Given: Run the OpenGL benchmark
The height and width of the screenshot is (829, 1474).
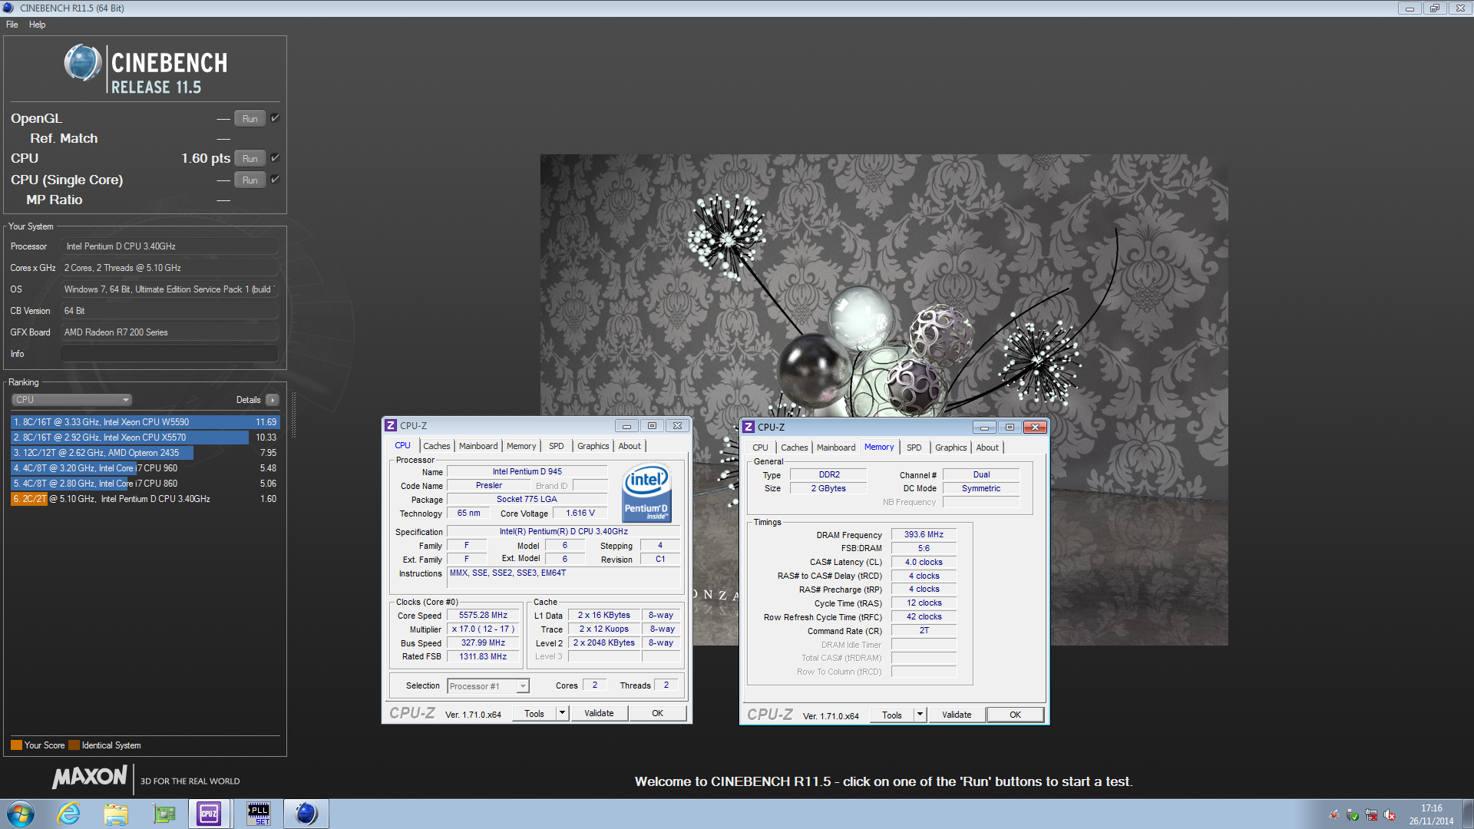Looking at the screenshot, I should click(250, 118).
